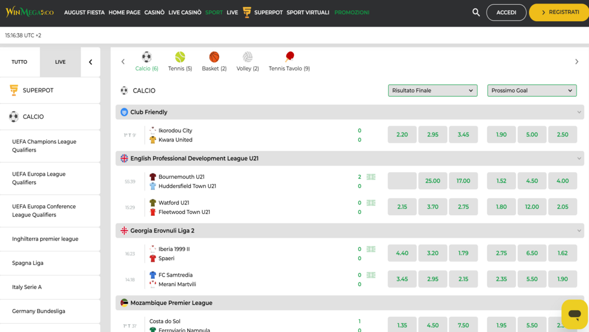Image resolution: width=589 pixels, height=332 pixels.
Task: Open Spagna Liga link
Action: click(x=50, y=263)
